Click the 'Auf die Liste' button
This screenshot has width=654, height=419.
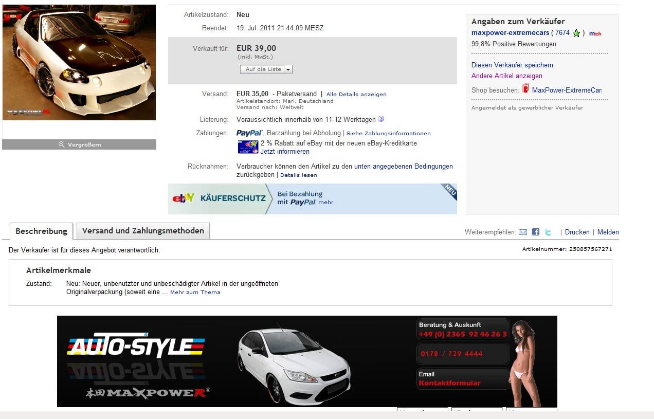[263, 69]
